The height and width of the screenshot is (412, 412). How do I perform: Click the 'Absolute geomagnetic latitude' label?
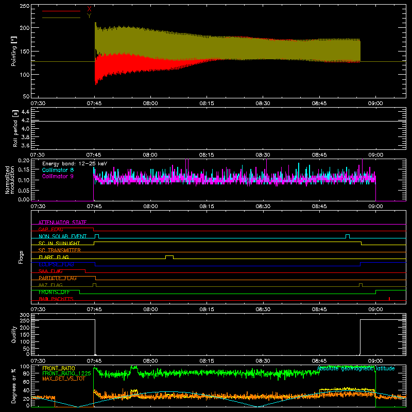coord(356,368)
